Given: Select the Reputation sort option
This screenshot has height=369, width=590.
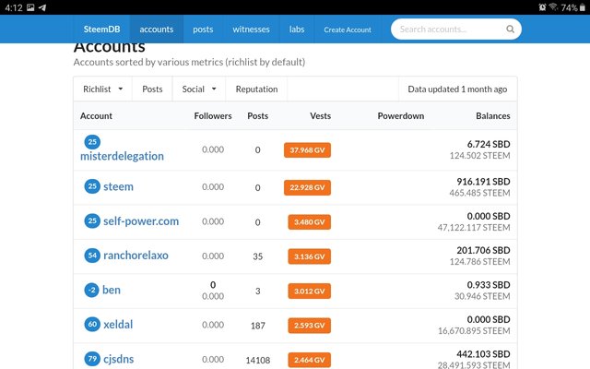Looking at the screenshot, I should [256, 89].
